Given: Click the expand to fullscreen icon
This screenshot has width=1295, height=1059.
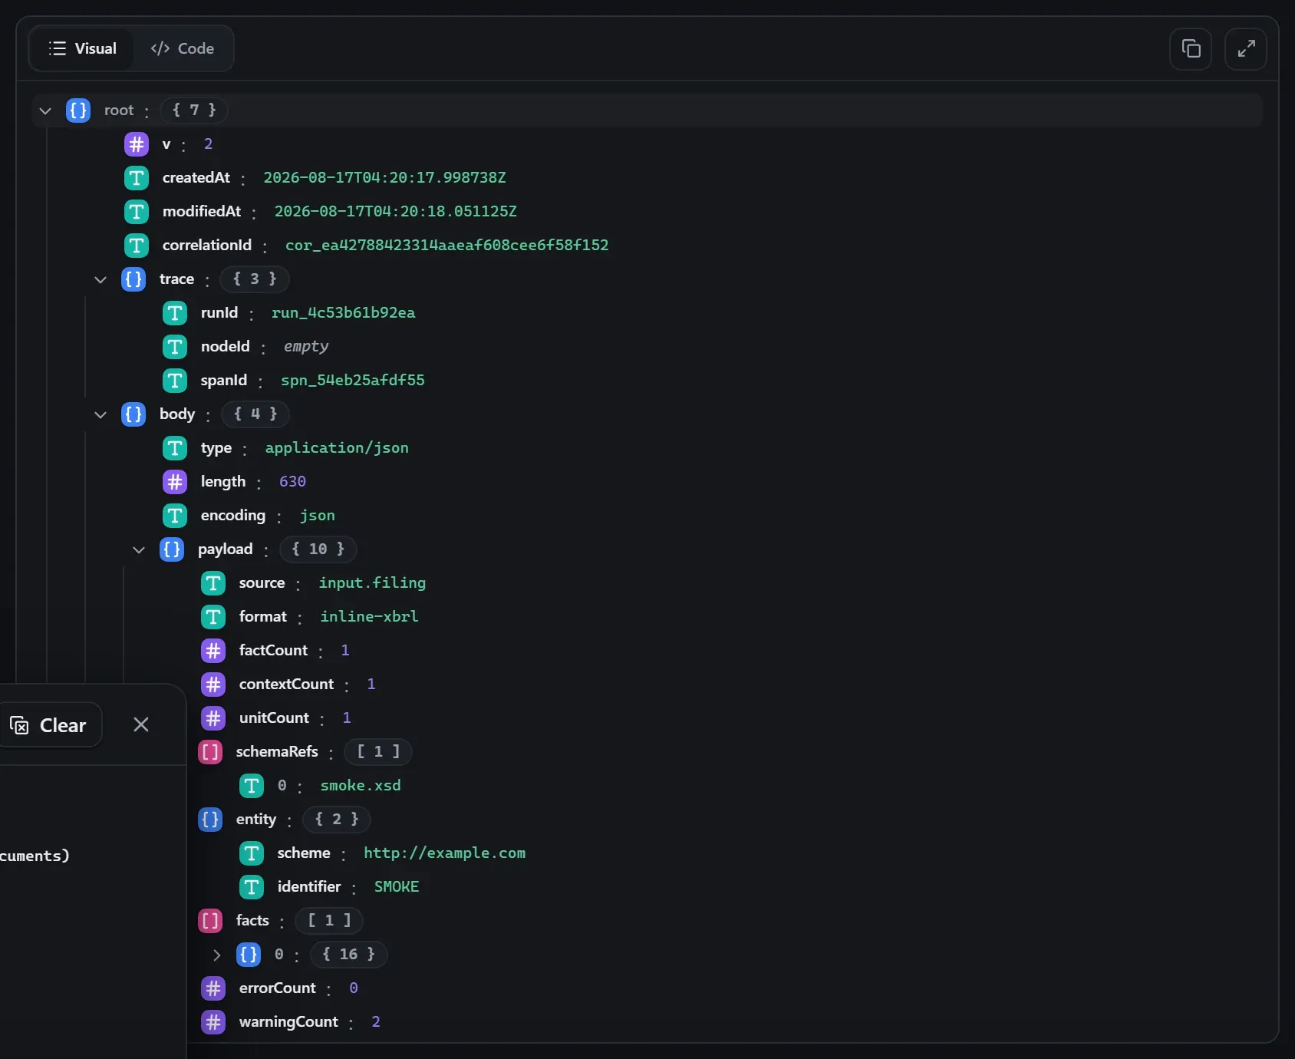Looking at the screenshot, I should tap(1246, 49).
